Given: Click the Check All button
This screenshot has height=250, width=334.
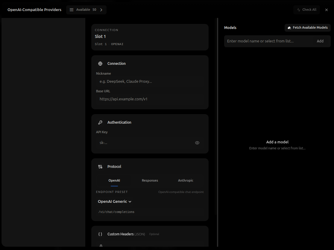Looking at the screenshot, I should 306,10.
